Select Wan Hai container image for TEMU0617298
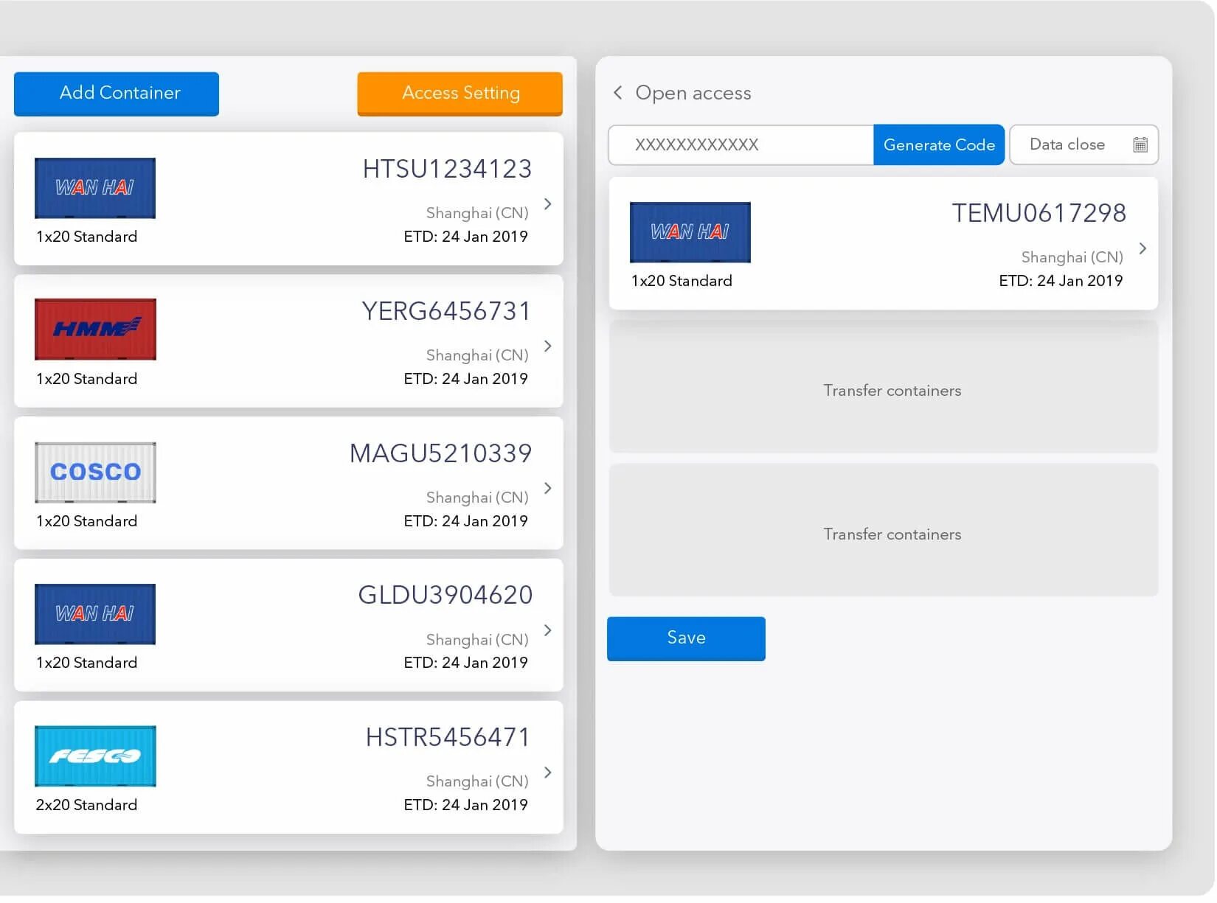 tap(690, 232)
